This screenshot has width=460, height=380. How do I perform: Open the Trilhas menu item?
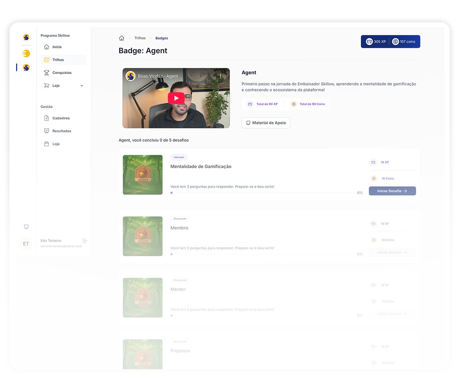pyautogui.click(x=63, y=60)
